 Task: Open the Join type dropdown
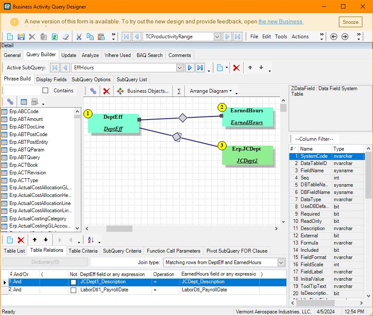[281, 262]
